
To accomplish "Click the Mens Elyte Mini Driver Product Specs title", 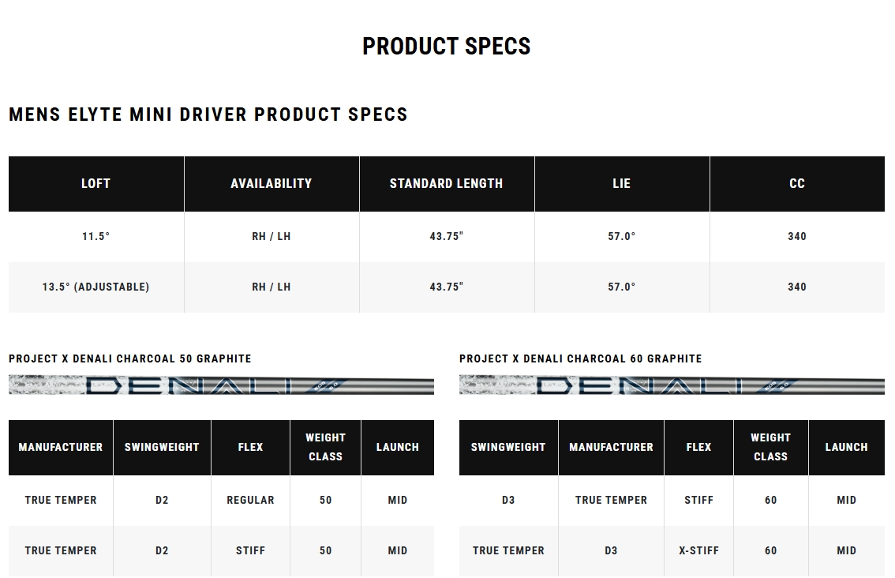I will tap(208, 114).
